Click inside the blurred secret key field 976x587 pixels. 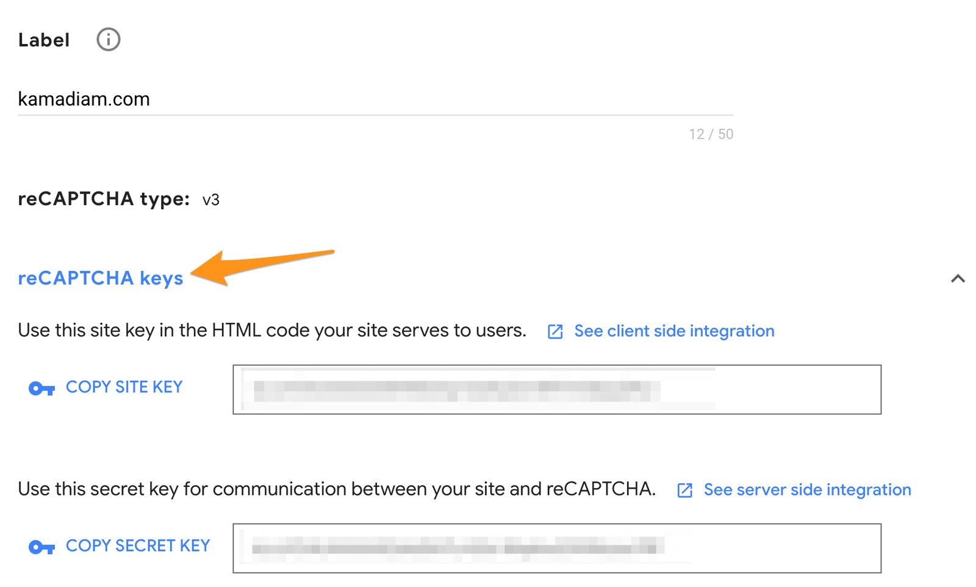point(556,548)
